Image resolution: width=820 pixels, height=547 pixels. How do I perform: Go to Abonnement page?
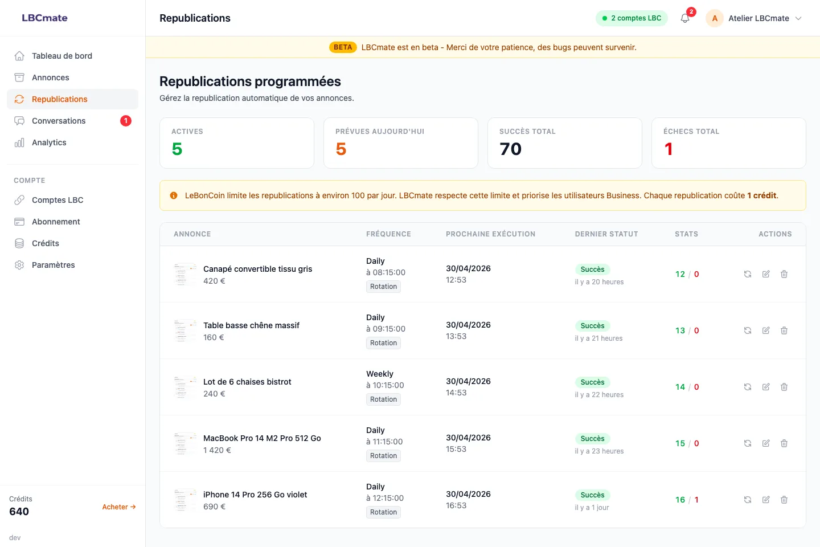click(72, 222)
